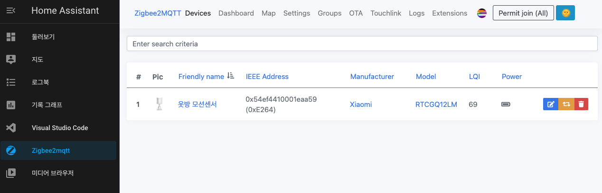Open the 미디어 브라우저 media icon
The height and width of the screenshot is (193, 602).
click(x=11, y=173)
